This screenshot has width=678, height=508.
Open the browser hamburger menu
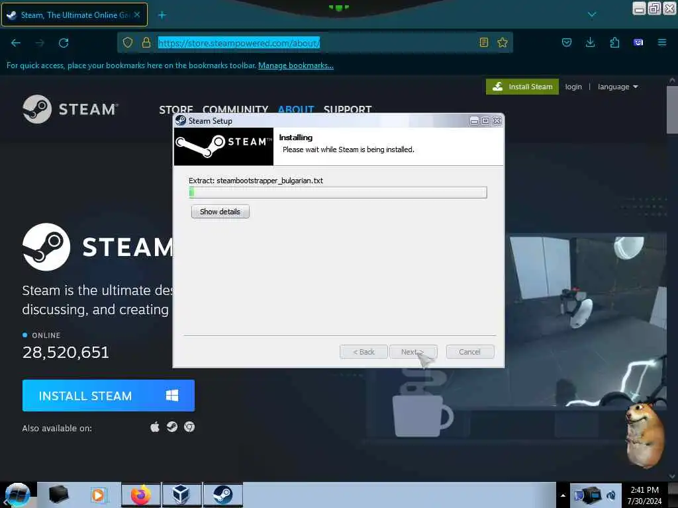click(662, 42)
